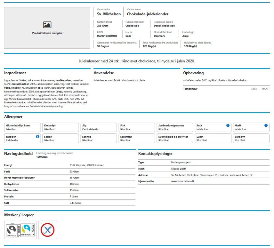Click the Bløddyr allergen box
Screen dimensions: 274x248
point(251,138)
